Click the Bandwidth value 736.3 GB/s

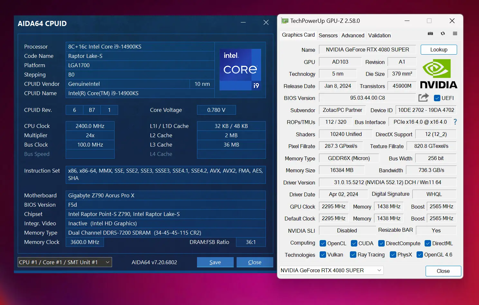coord(431,170)
